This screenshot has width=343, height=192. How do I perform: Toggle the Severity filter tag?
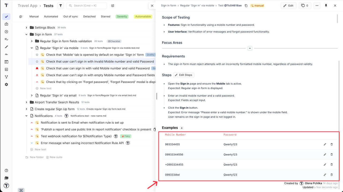tap(122, 17)
